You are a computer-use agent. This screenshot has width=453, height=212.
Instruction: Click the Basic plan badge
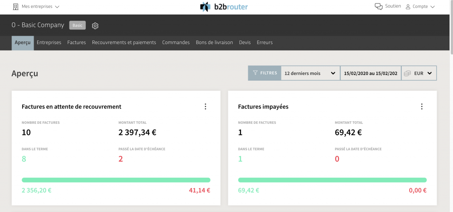[77, 25]
